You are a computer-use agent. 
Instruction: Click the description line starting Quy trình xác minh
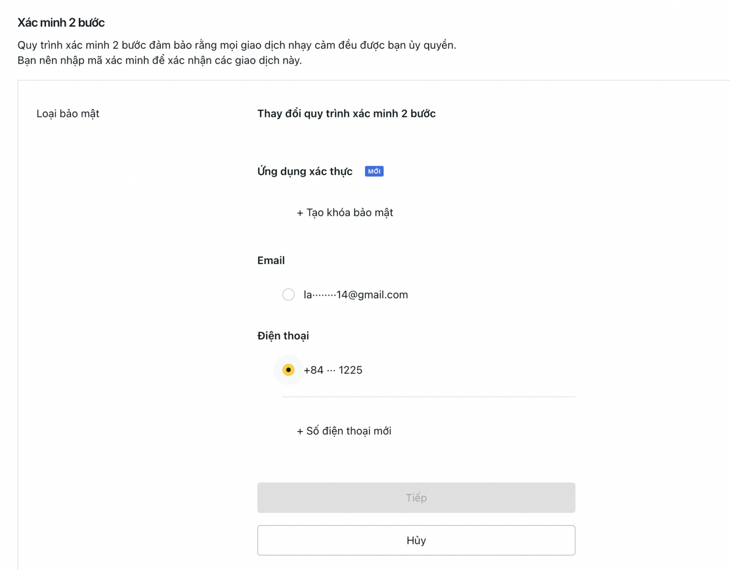click(x=237, y=45)
